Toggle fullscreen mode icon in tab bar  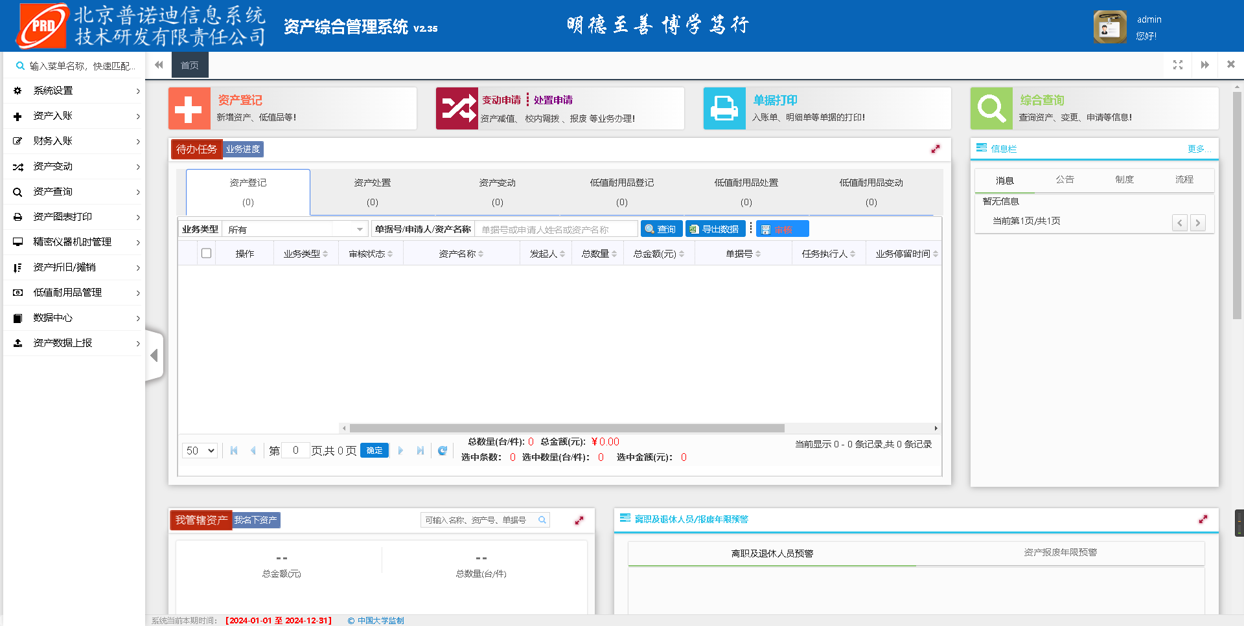(1177, 65)
